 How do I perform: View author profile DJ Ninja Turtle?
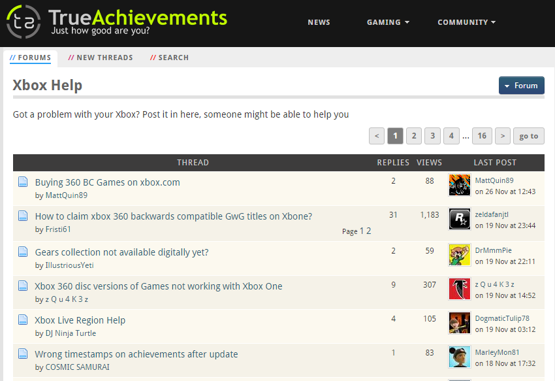coord(71,333)
